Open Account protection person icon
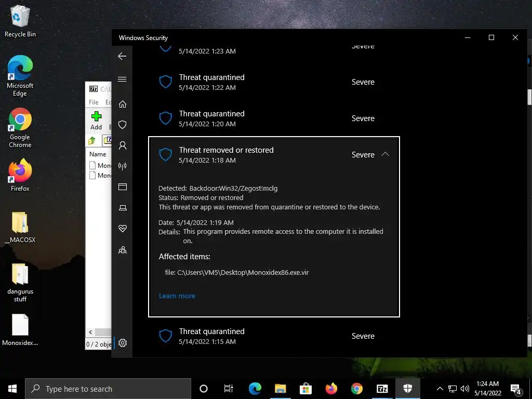This screenshot has width=532, height=399. pos(123,145)
